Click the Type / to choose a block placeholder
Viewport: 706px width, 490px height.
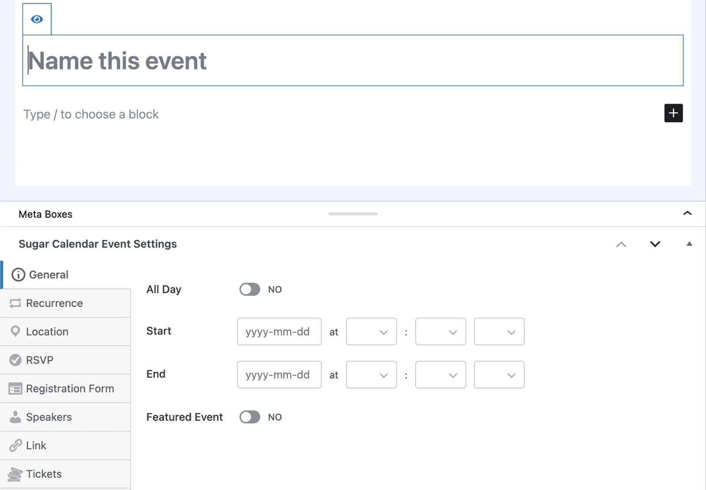coord(91,114)
